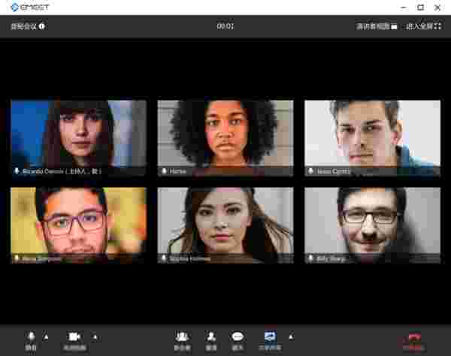End the meeting with the red phone button
This screenshot has height=356, width=451.
point(414,341)
